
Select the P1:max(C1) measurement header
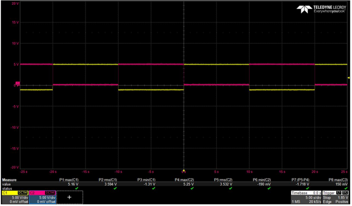[69, 180]
